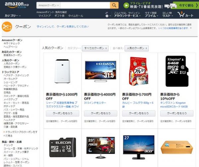The width and height of the screenshot is (199, 167).
Task: Get coupon for Sharp air purifier
Action: coord(63,114)
